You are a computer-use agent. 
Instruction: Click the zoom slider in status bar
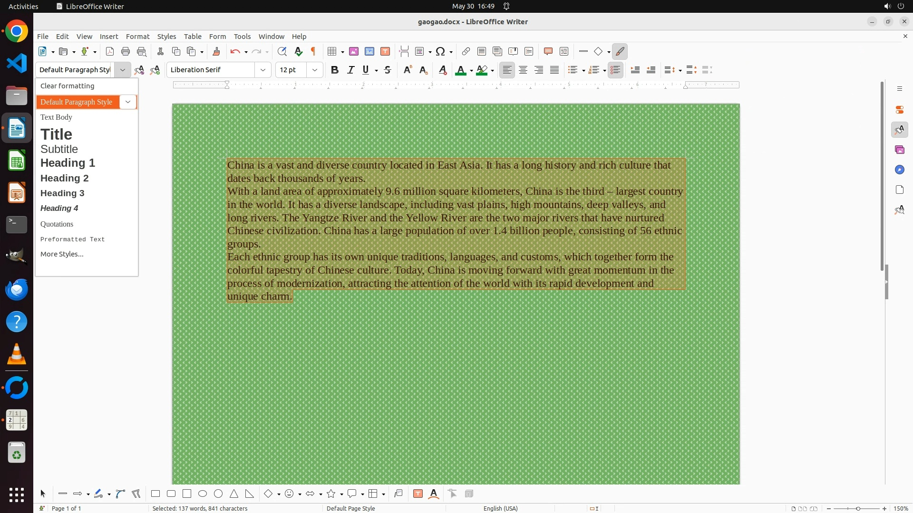click(x=858, y=508)
